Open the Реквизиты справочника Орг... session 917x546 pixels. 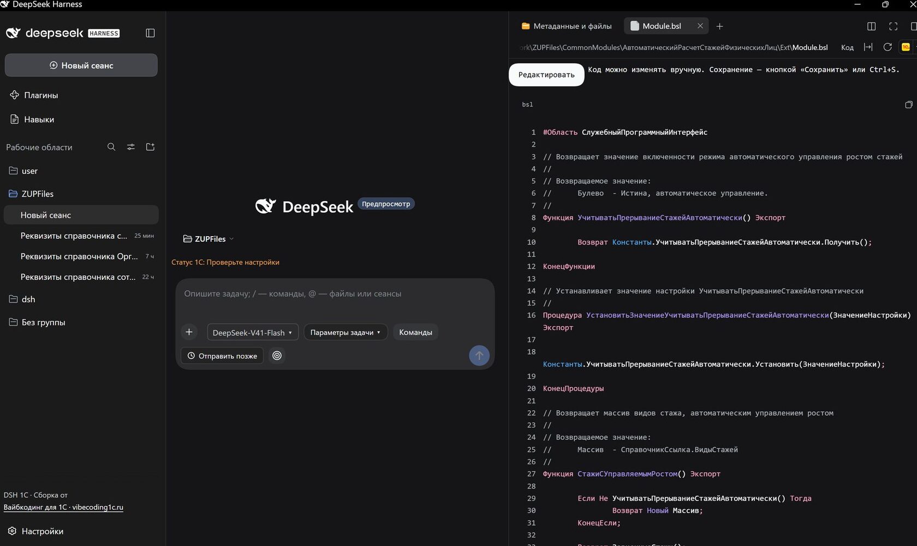click(81, 256)
